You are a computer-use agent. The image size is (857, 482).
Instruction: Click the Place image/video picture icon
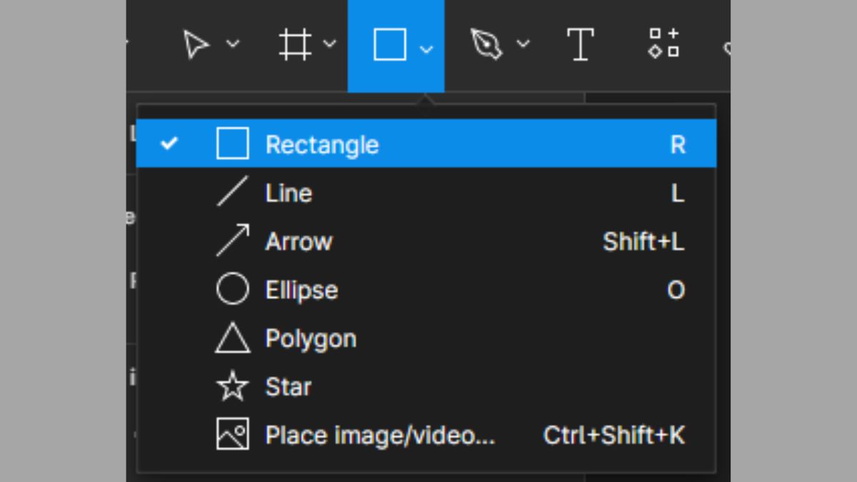coord(232,435)
